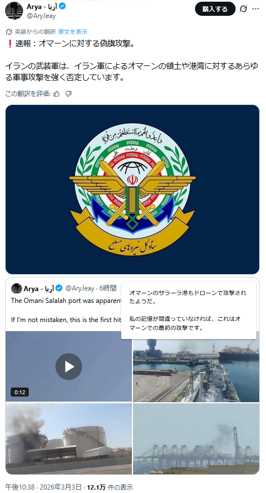
Task: Click the 午後10:38 · 2026年3月3日 timestamp
Action: tap(43, 487)
